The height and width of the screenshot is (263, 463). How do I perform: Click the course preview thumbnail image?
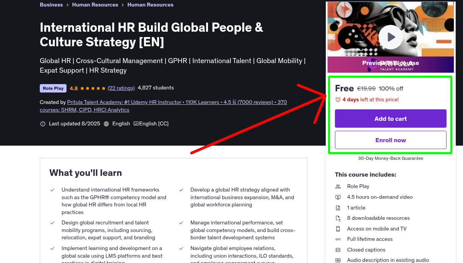390,37
